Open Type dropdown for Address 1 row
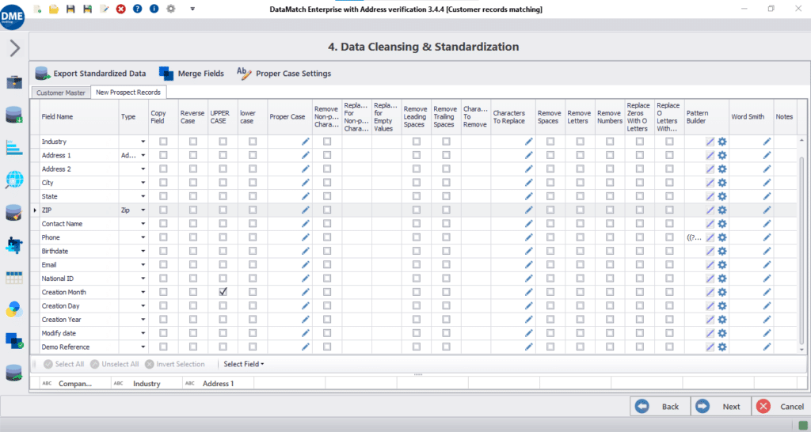Screen dimensions: 811x432 (x=143, y=155)
